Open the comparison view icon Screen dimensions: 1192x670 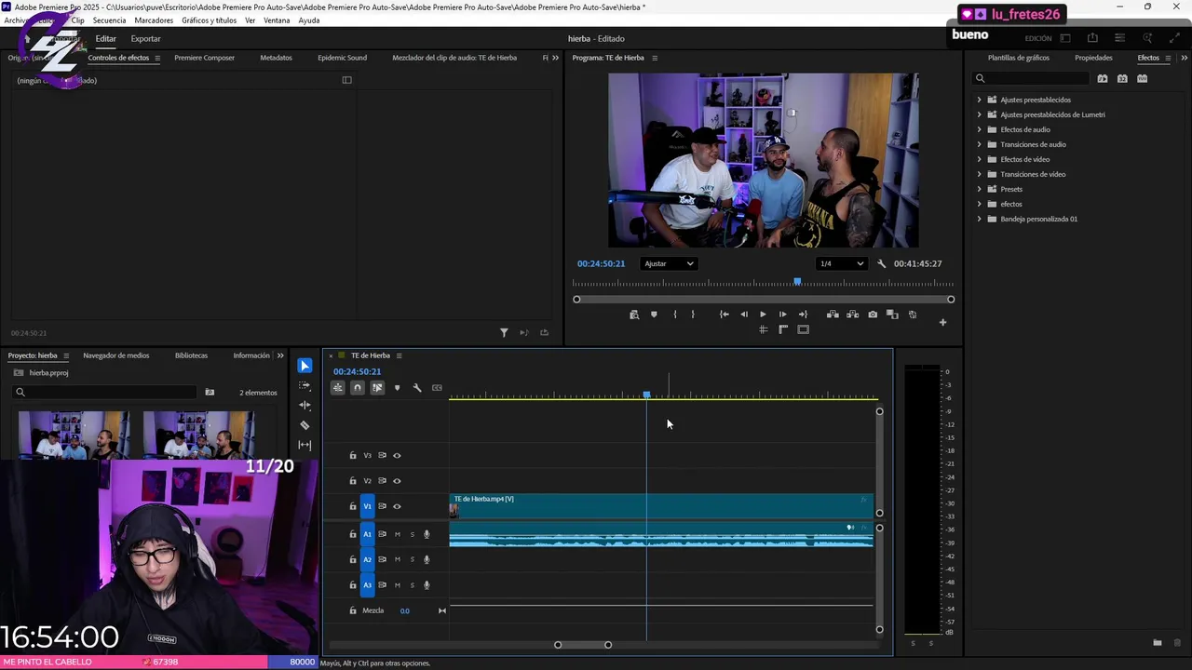tap(892, 315)
